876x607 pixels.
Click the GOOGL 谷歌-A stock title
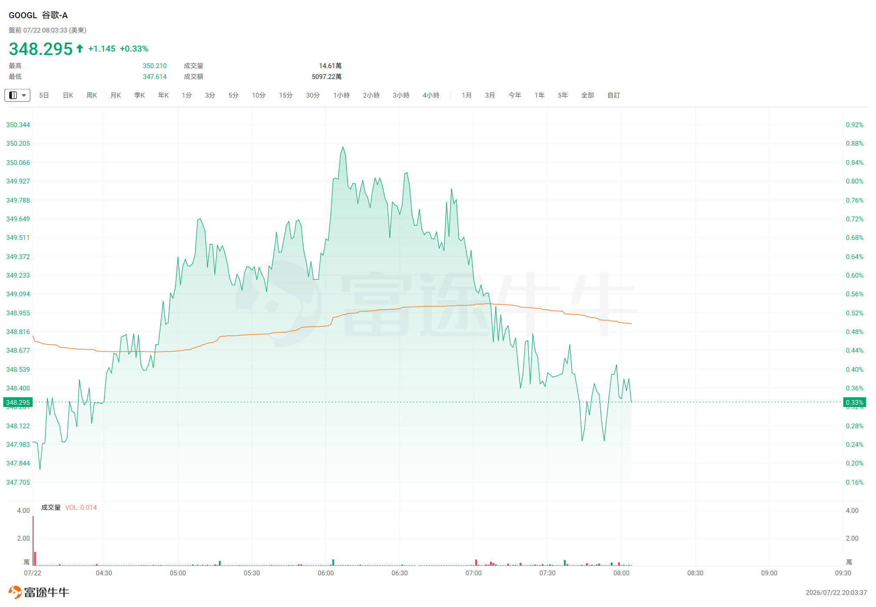38,15
